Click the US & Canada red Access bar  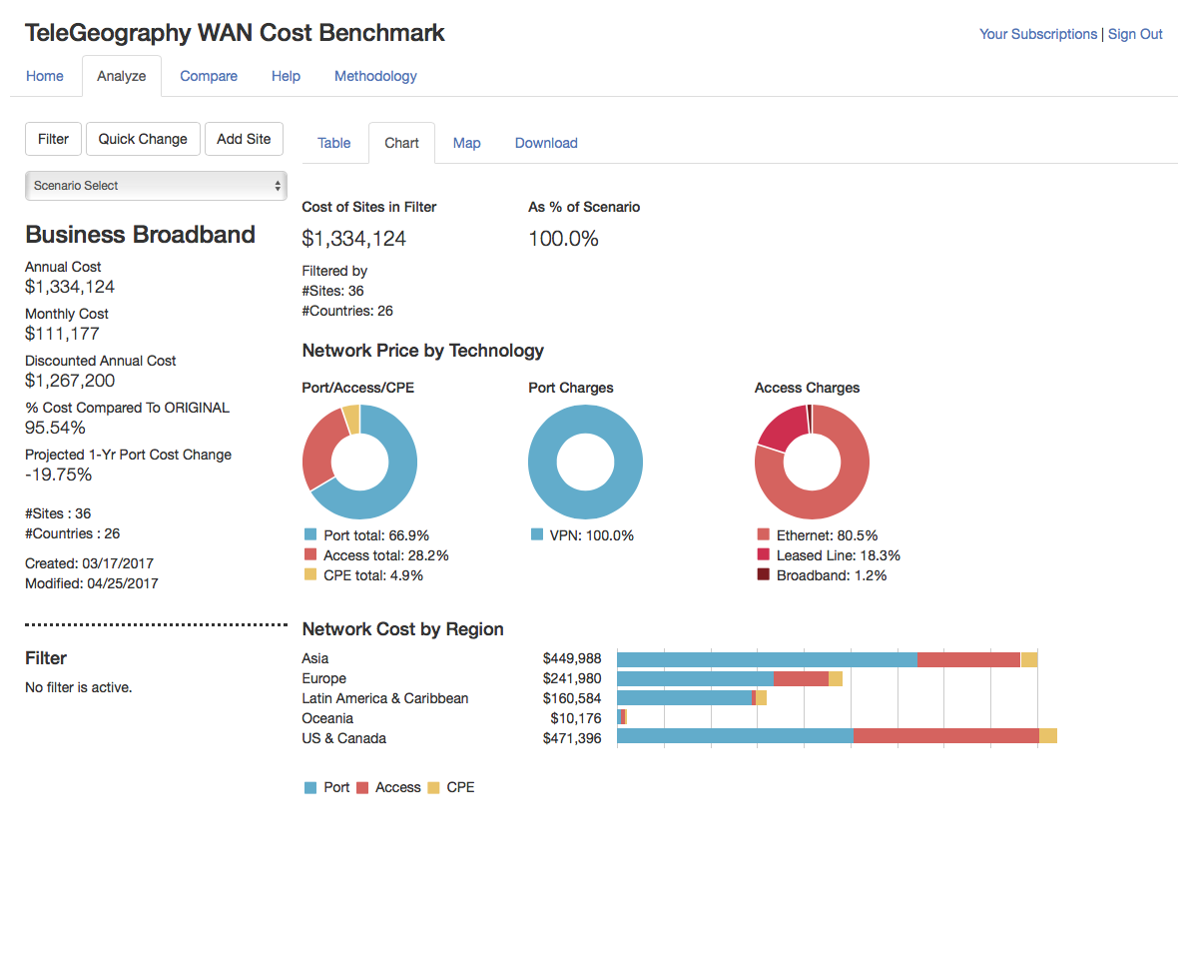point(945,736)
